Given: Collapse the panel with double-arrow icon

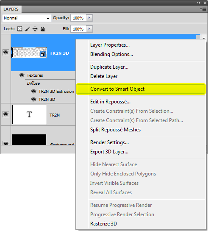Looking at the screenshot, I should pos(199,3).
